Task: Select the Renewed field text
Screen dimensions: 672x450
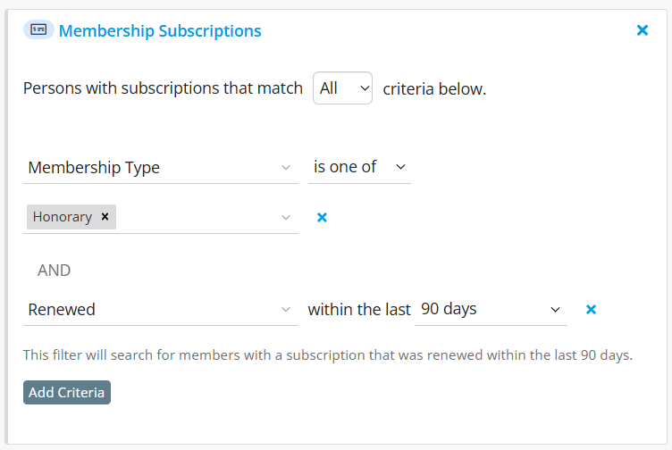Action: 62,309
